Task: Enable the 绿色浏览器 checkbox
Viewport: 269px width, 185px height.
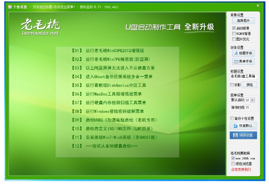Action: pos(233,164)
